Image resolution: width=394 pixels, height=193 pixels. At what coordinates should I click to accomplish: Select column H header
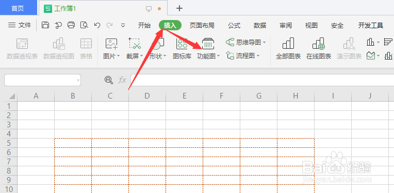(x=296, y=96)
